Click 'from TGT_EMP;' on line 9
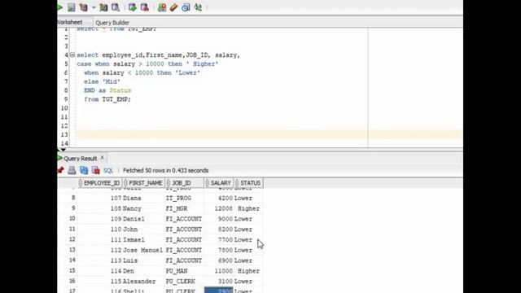The width and height of the screenshot is (521, 293). pos(107,99)
